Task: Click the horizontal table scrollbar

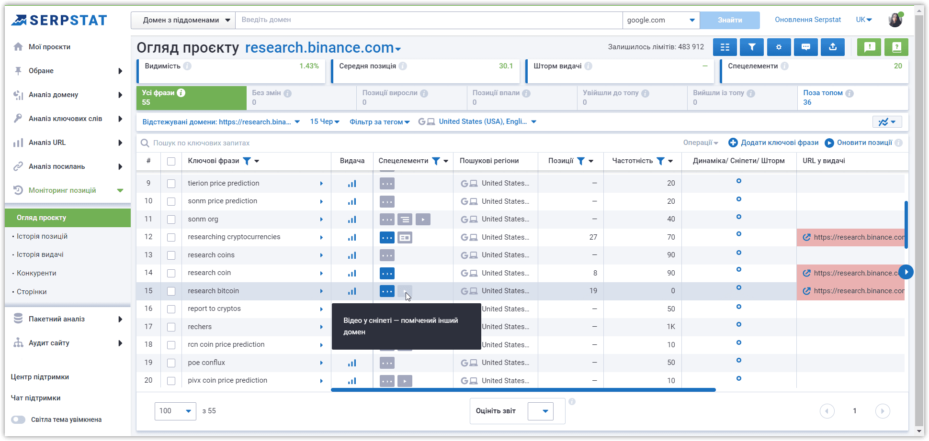Action: point(523,390)
